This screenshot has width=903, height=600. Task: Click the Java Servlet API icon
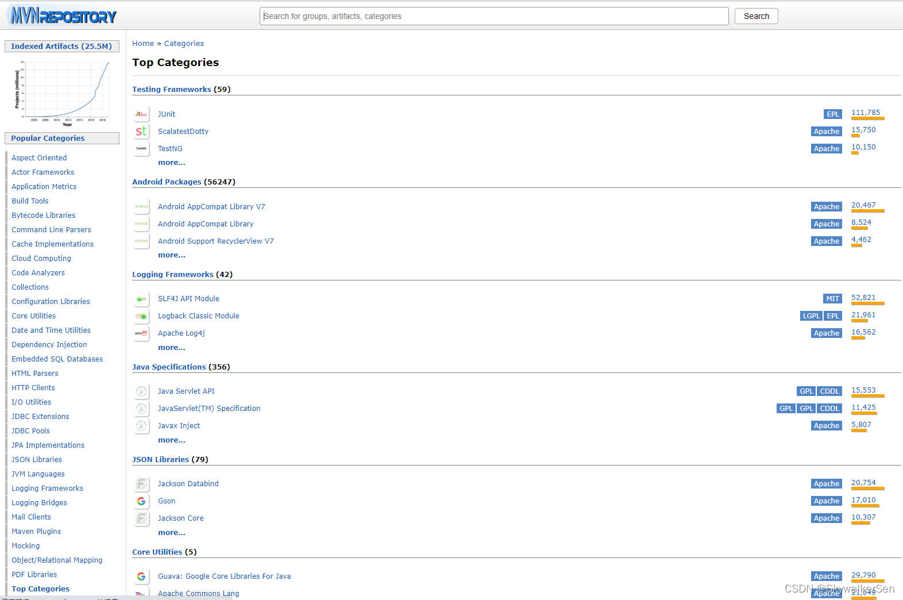pyautogui.click(x=141, y=391)
